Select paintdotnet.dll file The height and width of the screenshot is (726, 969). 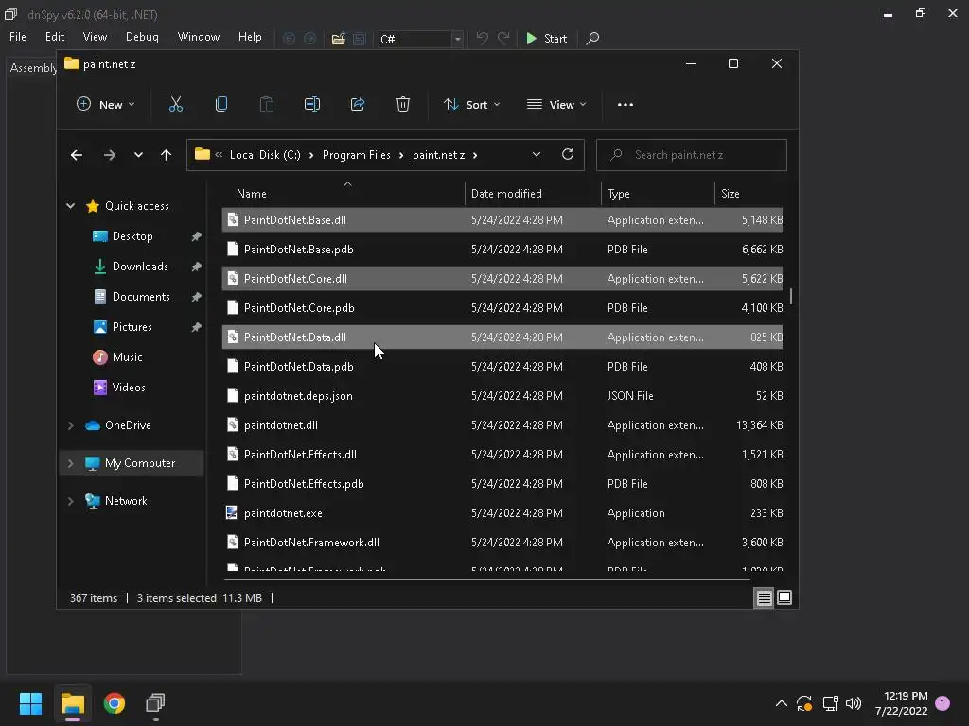click(502, 425)
